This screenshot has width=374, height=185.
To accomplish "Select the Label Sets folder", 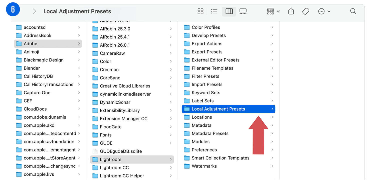I will [229, 101].
